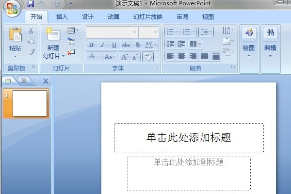The height and width of the screenshot is (194, 291).
Task: Open the slide layout dropdown
Action: (73, 30)
